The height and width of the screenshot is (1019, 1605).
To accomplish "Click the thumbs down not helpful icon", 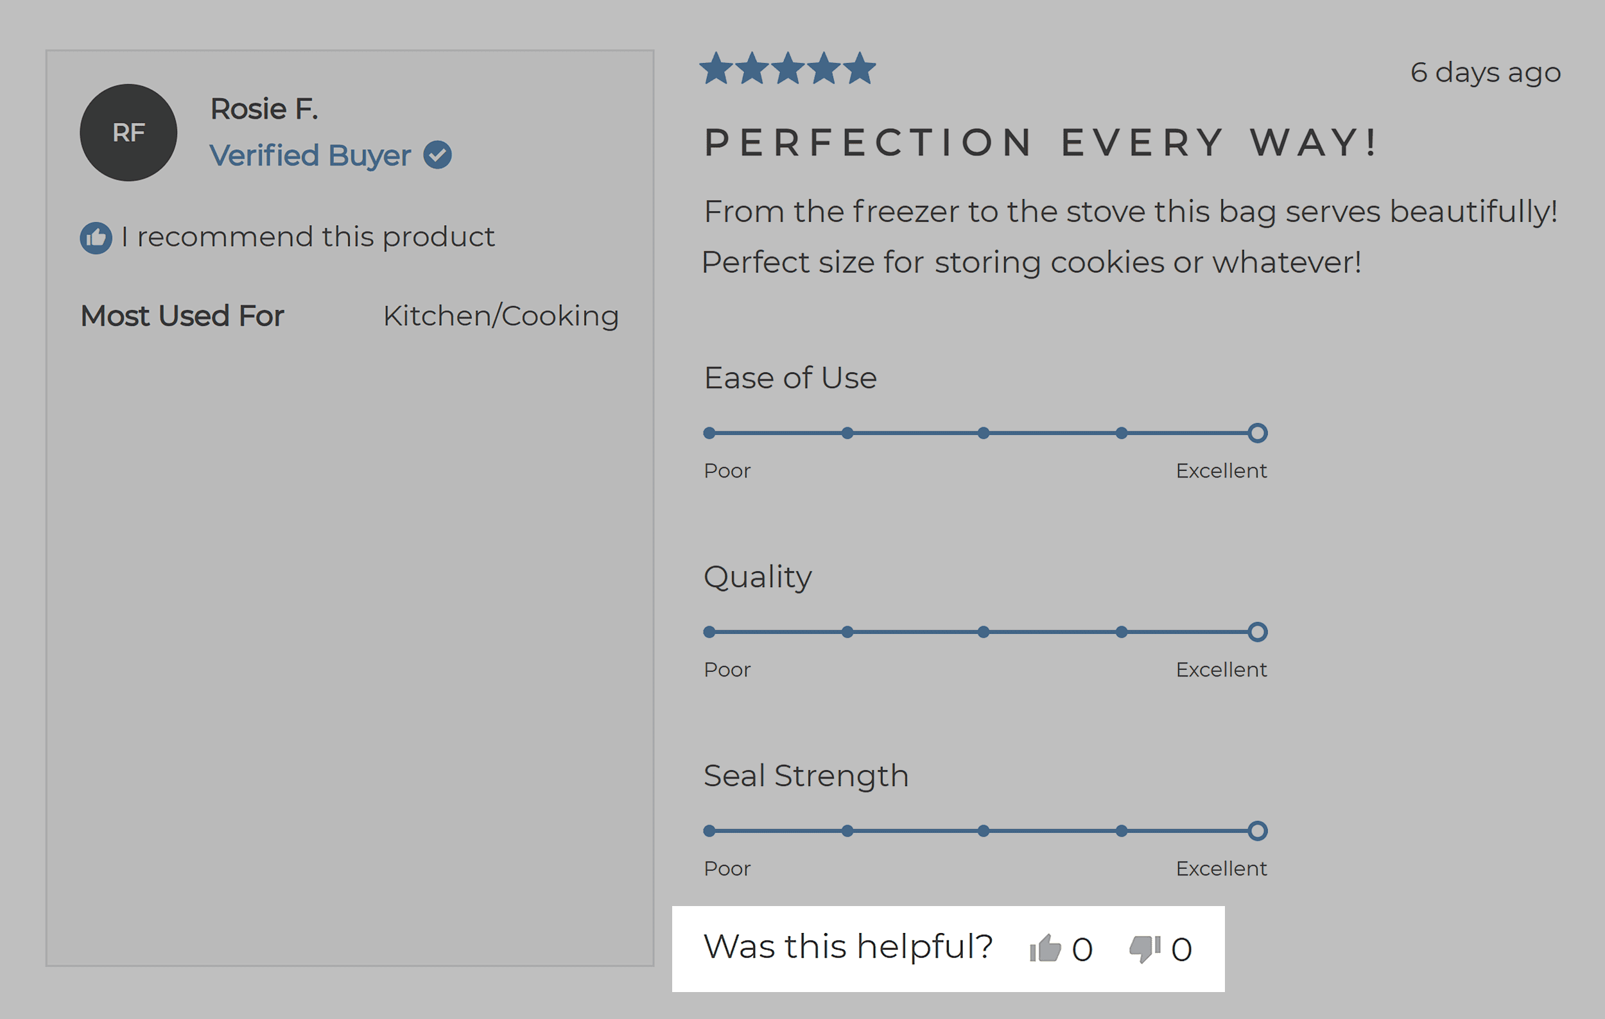I will tap(1145, 948).
